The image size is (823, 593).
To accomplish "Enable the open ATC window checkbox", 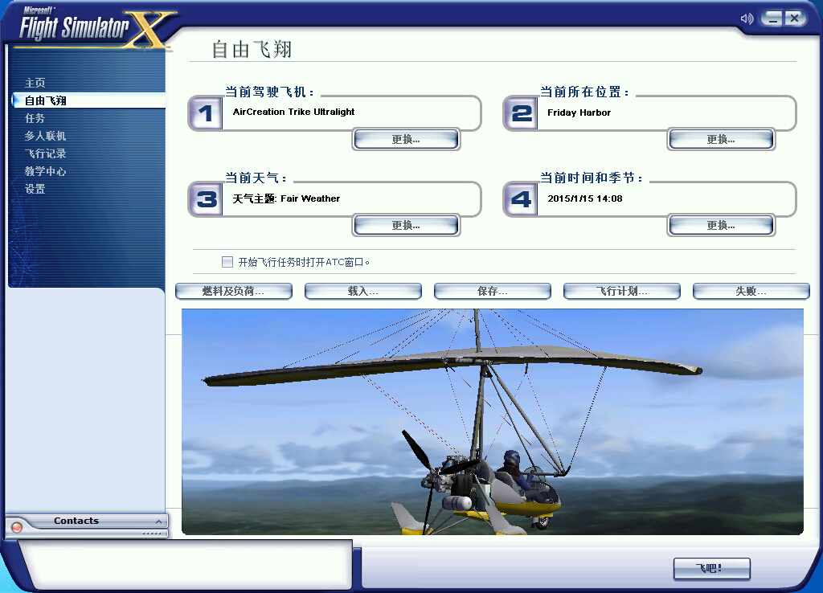I will (x=227, y=261).
